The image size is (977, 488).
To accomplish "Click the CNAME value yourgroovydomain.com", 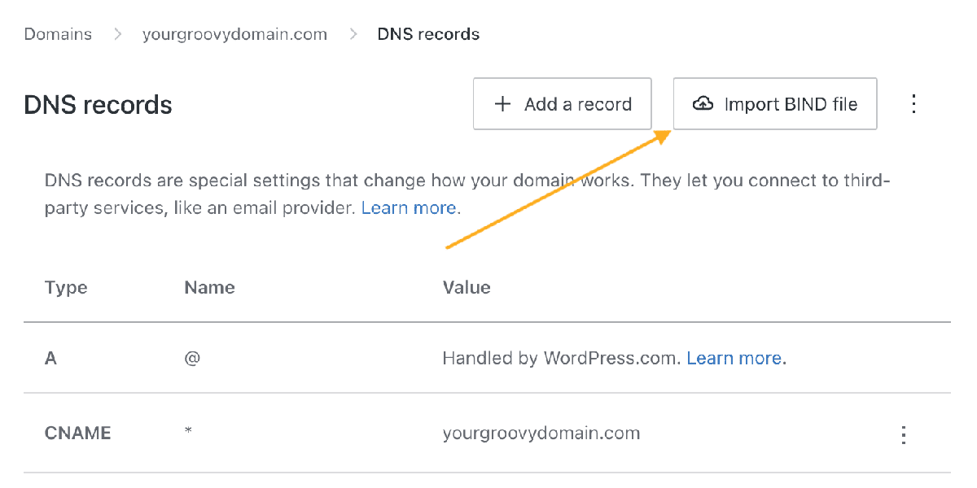I will pyautogui.click(x=541, y=433).
